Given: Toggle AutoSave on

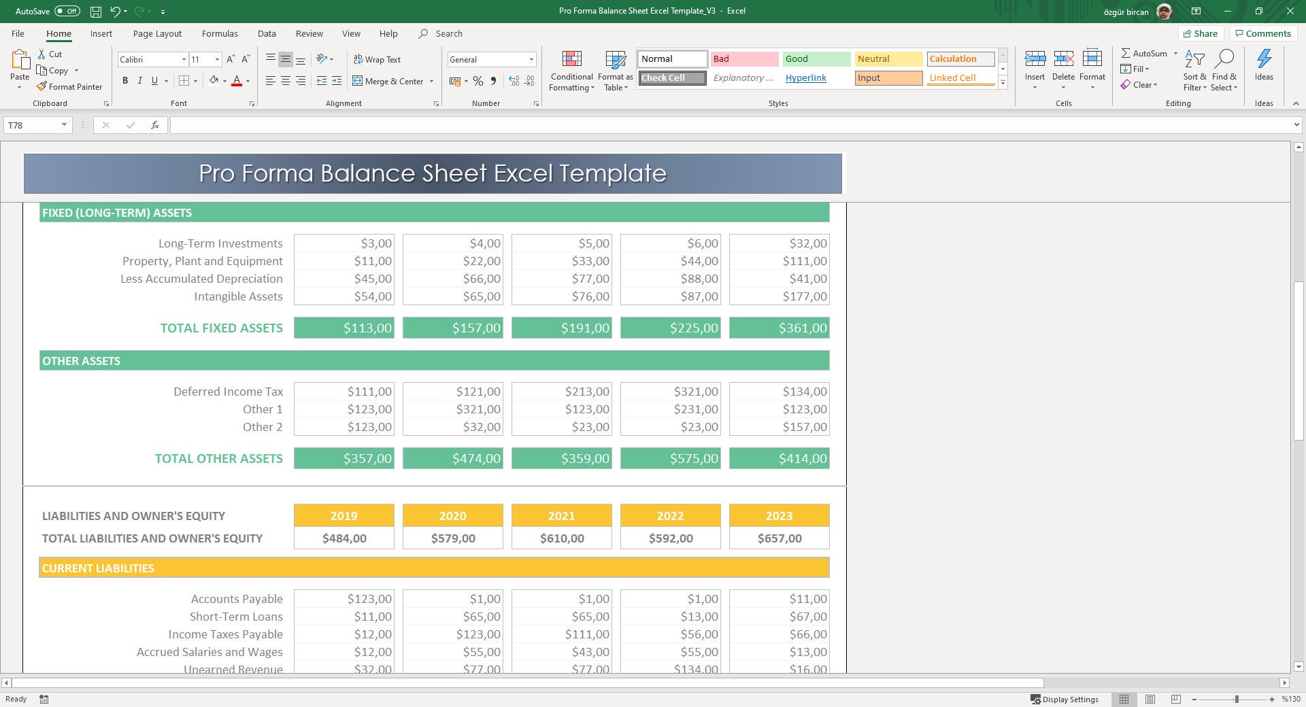Looking at the screenshot, I should pos(66,11).
